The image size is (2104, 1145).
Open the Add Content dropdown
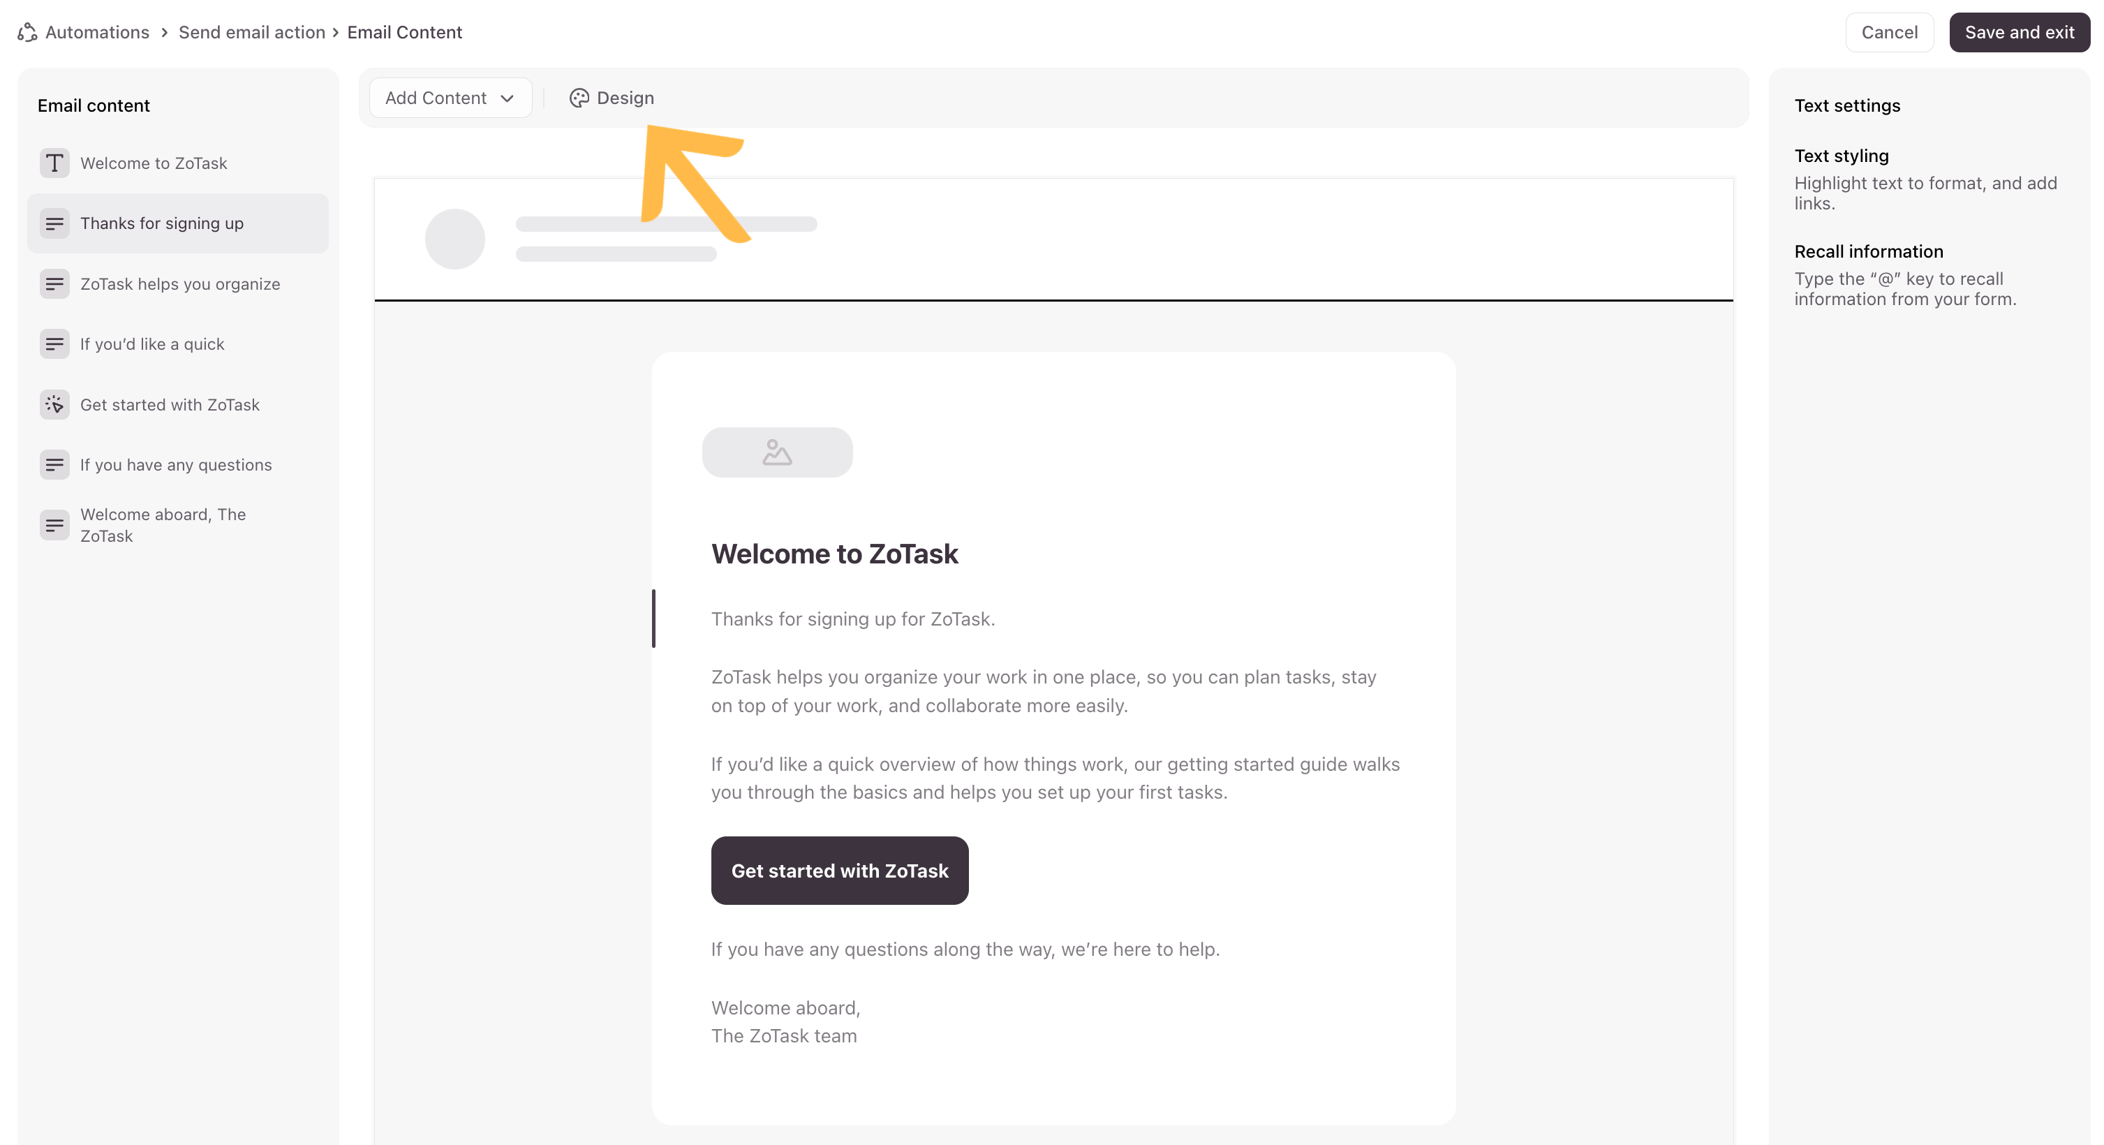coord(450,98)
